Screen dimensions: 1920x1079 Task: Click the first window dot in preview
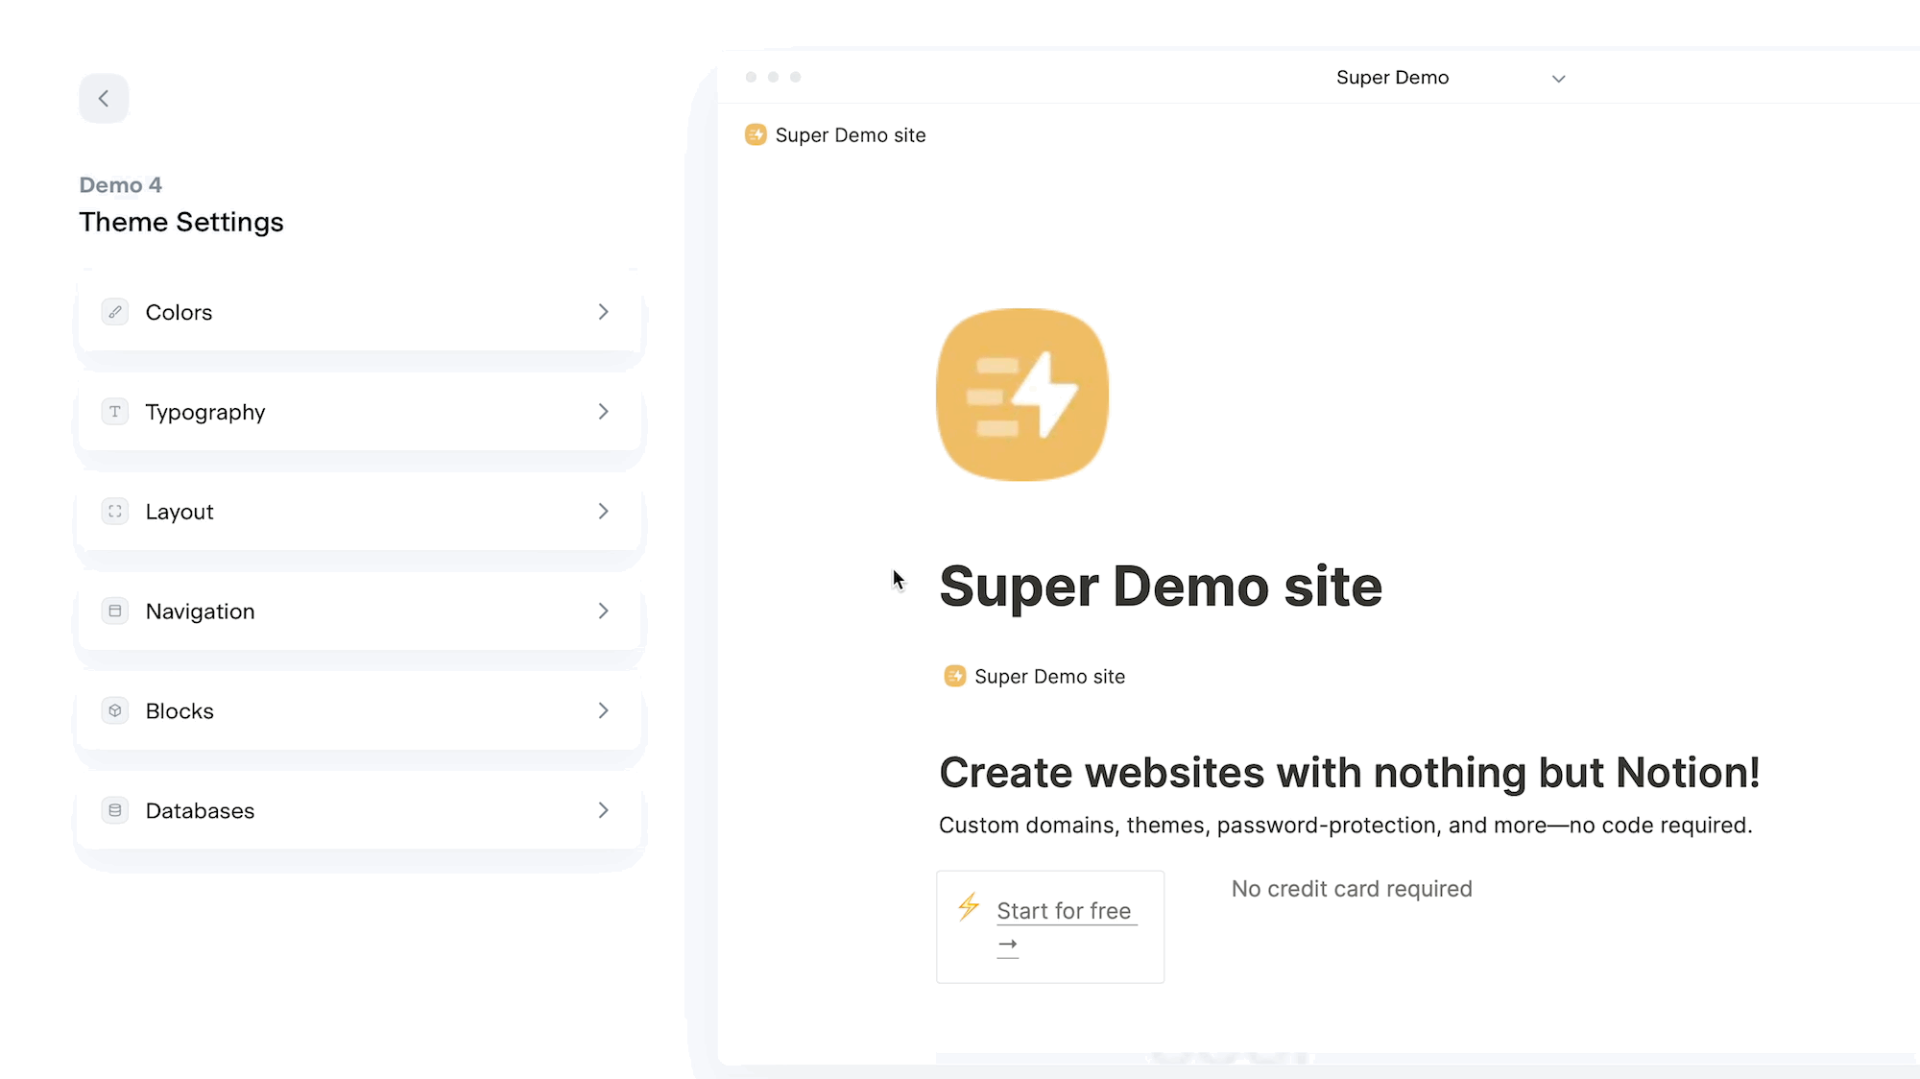[x=751, y=77]
